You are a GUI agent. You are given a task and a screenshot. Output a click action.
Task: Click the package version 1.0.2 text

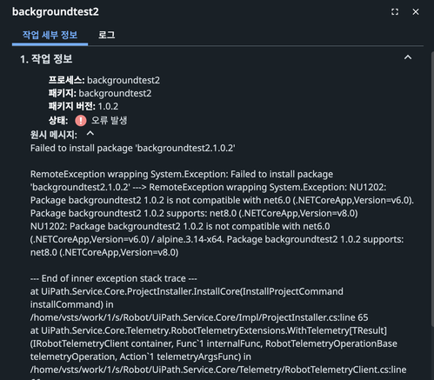coord(108,106)
